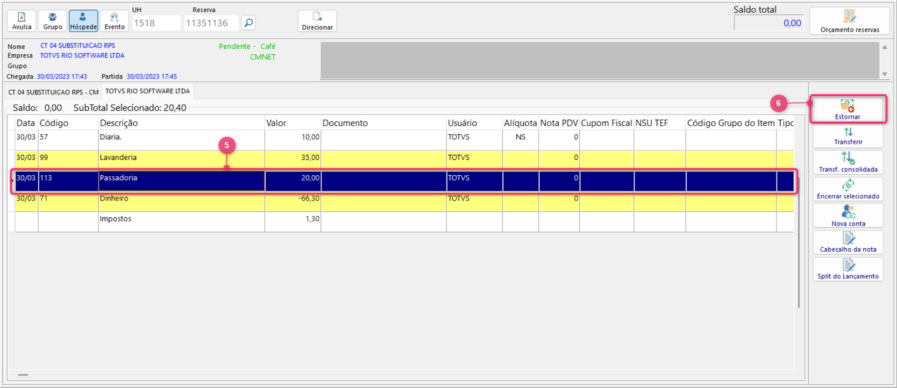This screenshot has height=388, width=897.
Task: Click code 99 in the Lavanderia row
Action: [44, 158]
